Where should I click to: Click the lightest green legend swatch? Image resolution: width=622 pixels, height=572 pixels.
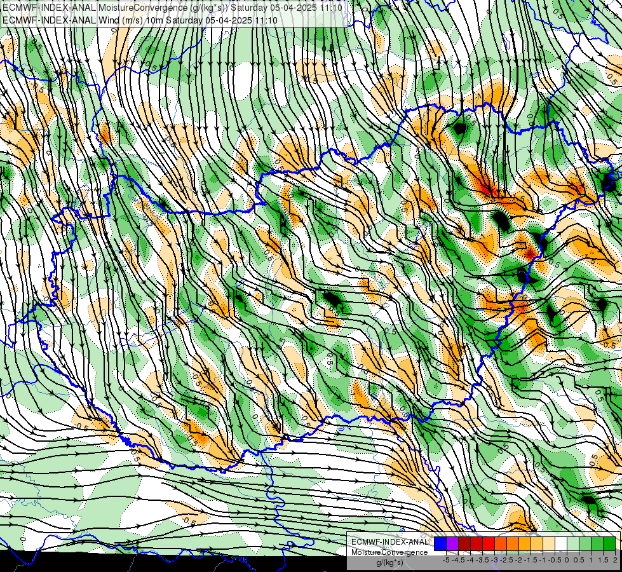click(573, 544)
